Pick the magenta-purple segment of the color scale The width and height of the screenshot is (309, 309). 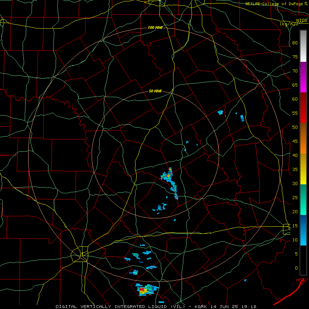303,77
